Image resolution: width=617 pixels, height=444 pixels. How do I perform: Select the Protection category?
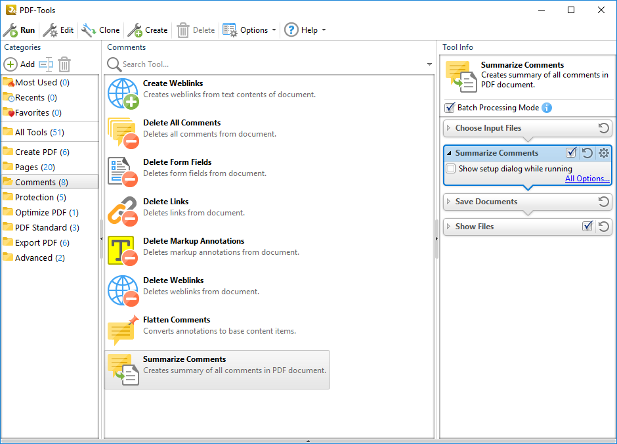click(x=34, y=197)
